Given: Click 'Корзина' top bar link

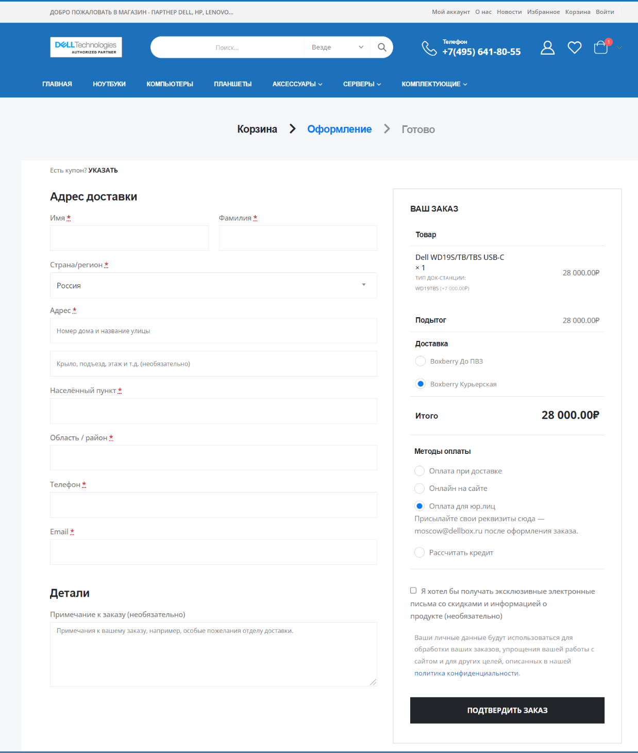Looking at the screenshot, I should point(578,12).
